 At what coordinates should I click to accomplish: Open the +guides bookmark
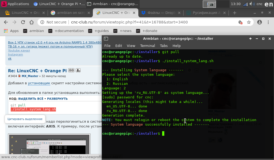[98, 31]
